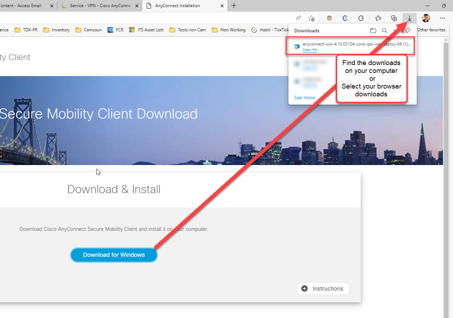
Task: Open TDX-PR bookmarks folder
Action: [x=26, y=30]
